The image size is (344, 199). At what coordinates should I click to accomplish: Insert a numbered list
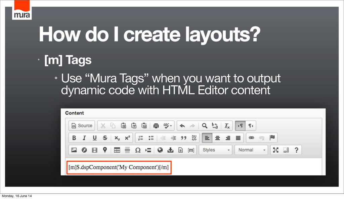[141, 138]
